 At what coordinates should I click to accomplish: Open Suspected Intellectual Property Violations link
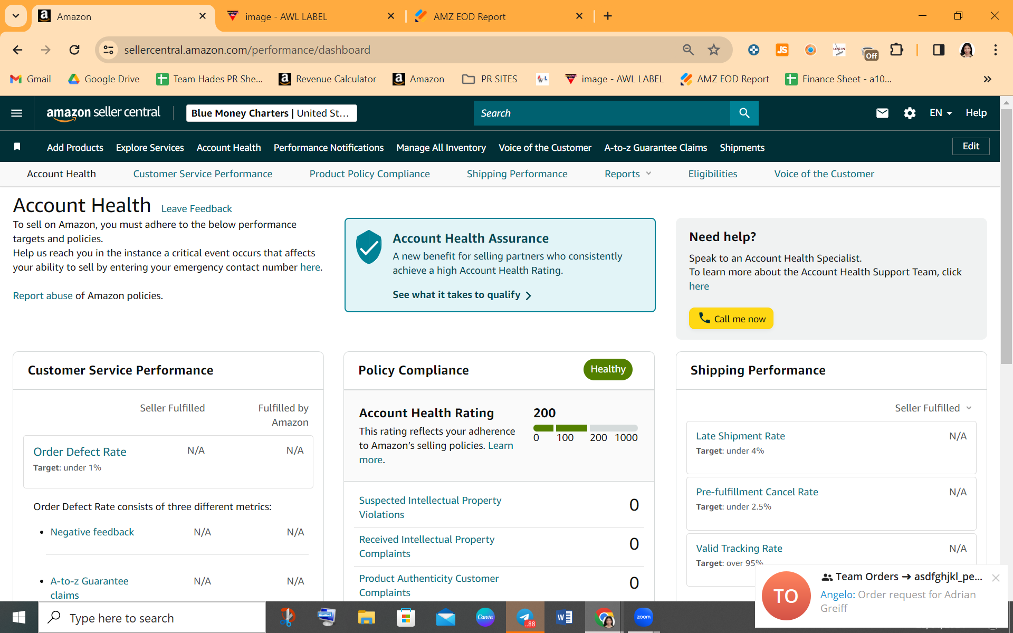[x=430, y=507]
